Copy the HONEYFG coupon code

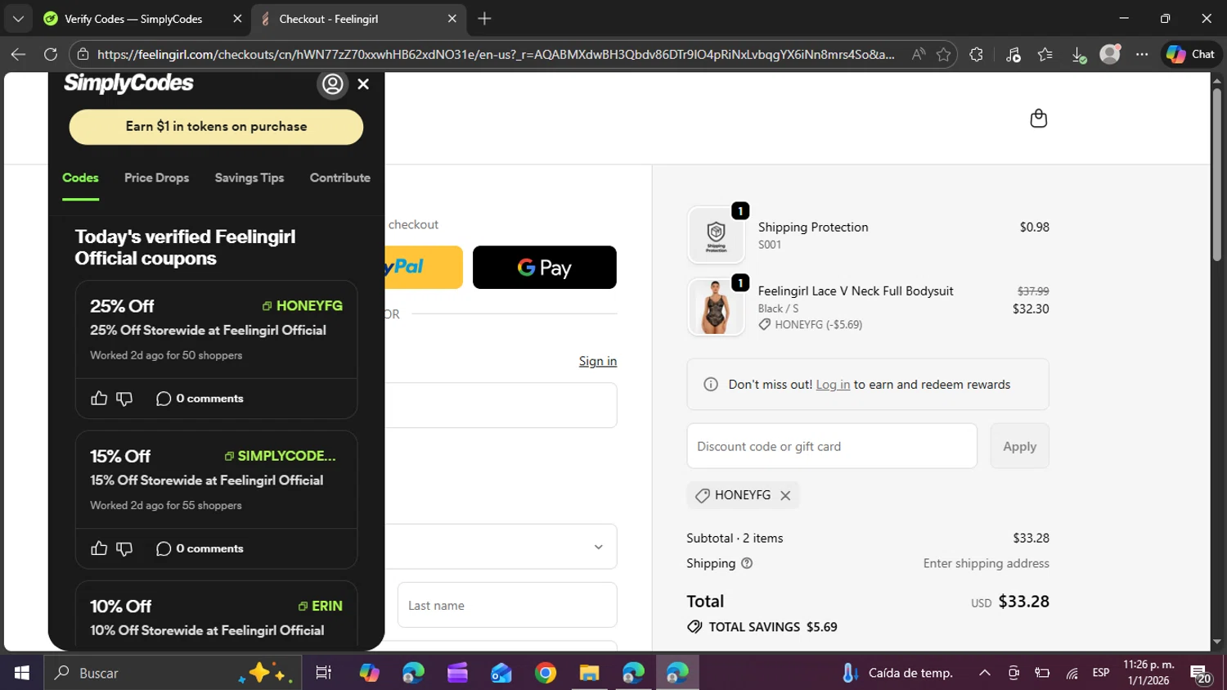(x=302, y=305)
